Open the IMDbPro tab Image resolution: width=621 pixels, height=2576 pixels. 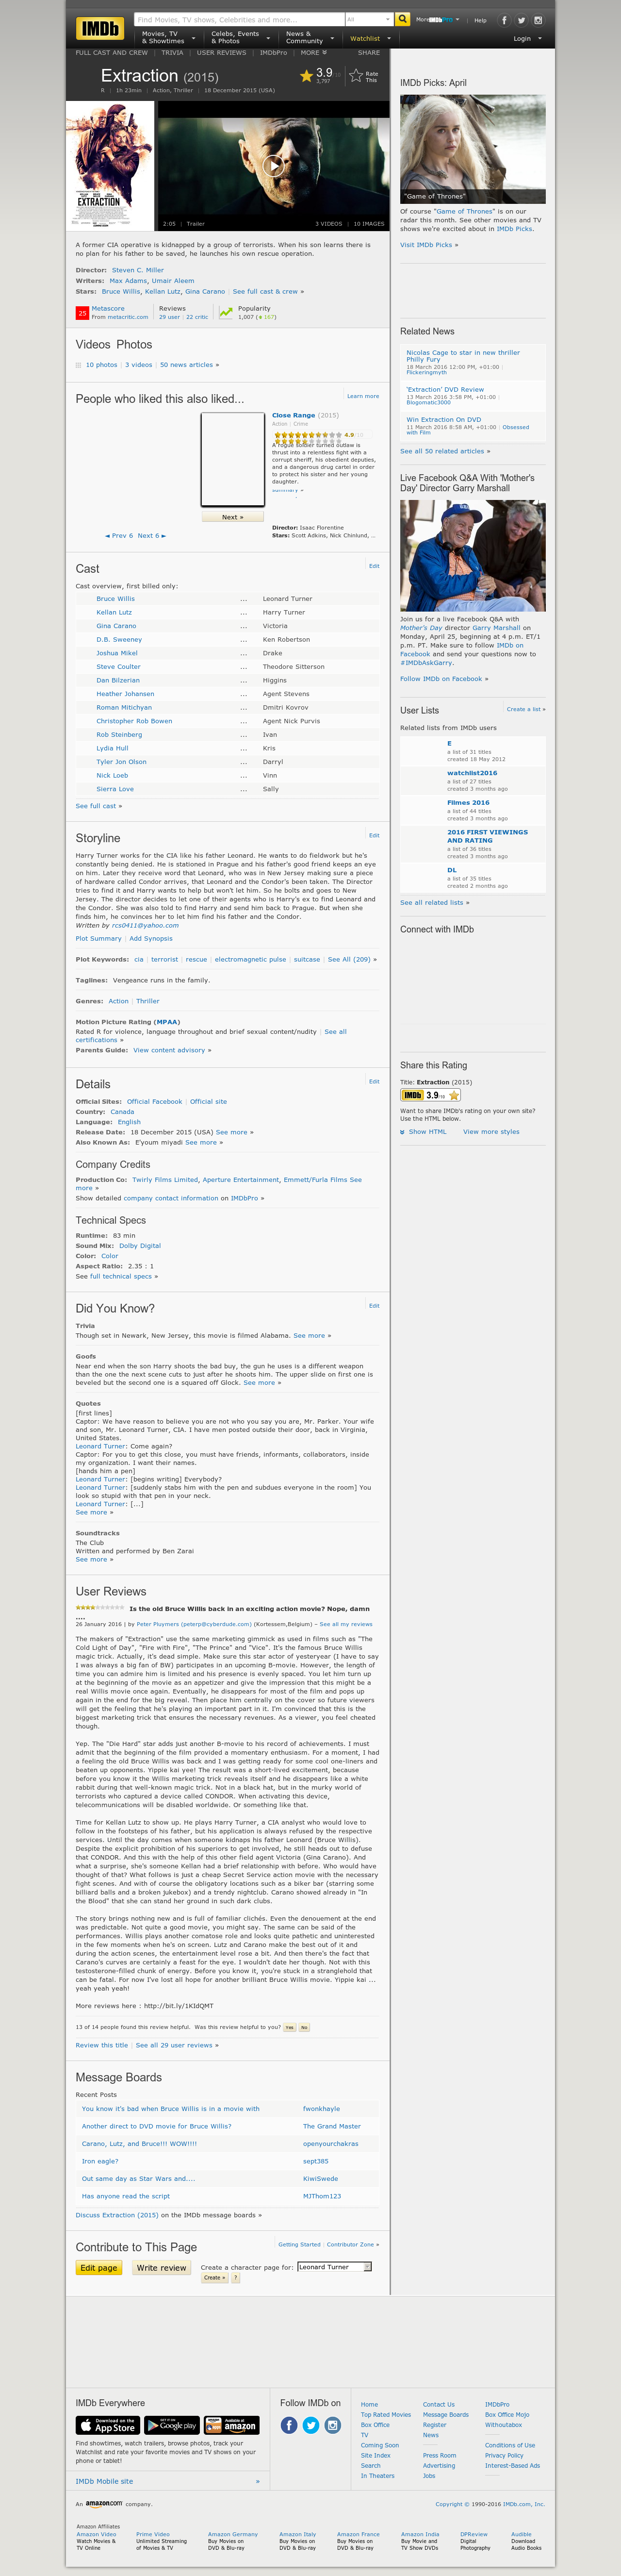pyautogui.click(x=273, y=53)
